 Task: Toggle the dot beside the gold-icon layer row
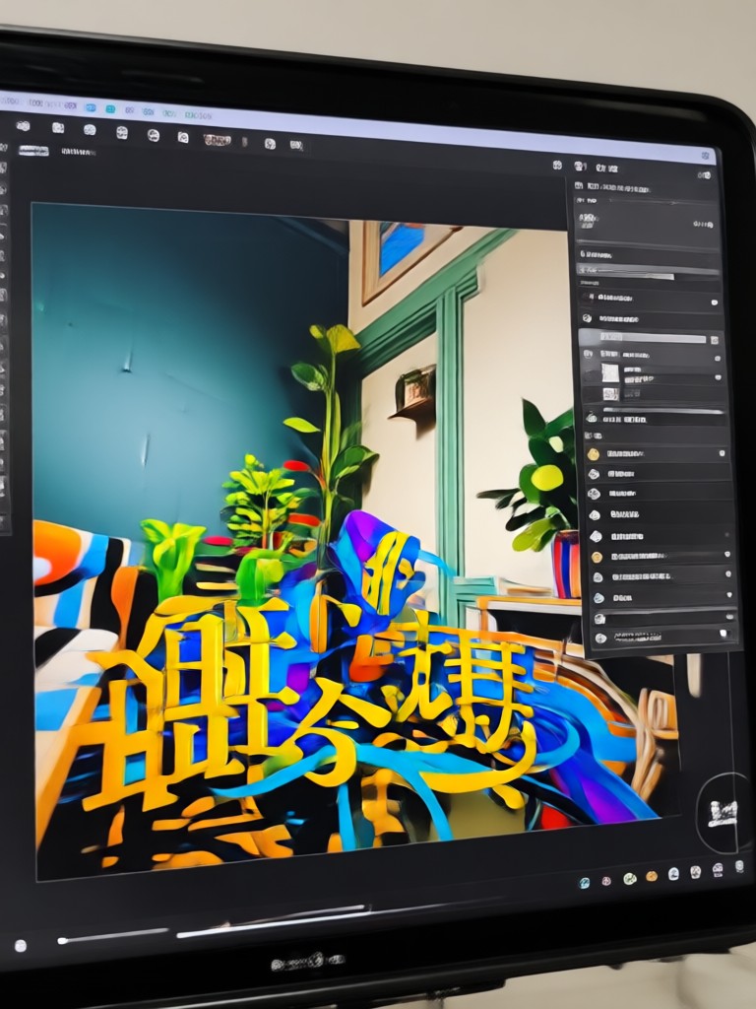(722, 453)
